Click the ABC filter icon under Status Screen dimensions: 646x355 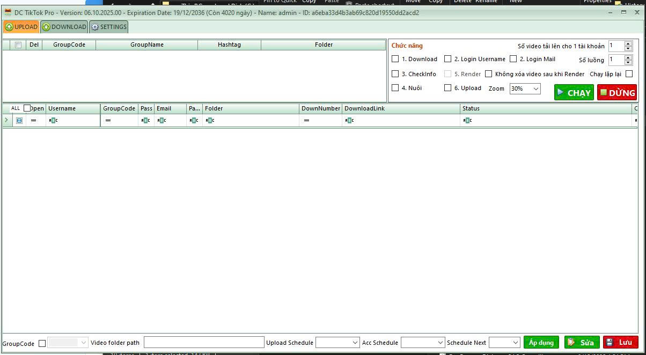pos(467,121)
